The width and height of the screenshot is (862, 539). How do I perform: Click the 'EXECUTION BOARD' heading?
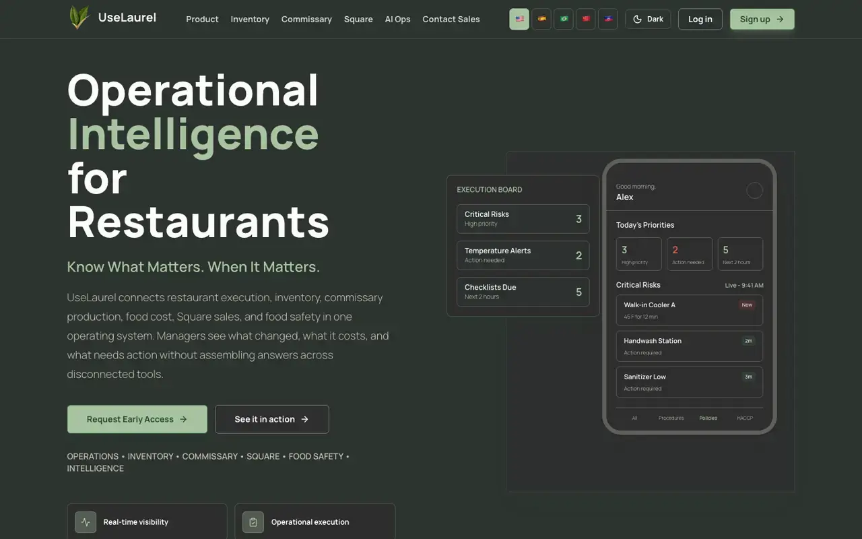coord(490,190)
